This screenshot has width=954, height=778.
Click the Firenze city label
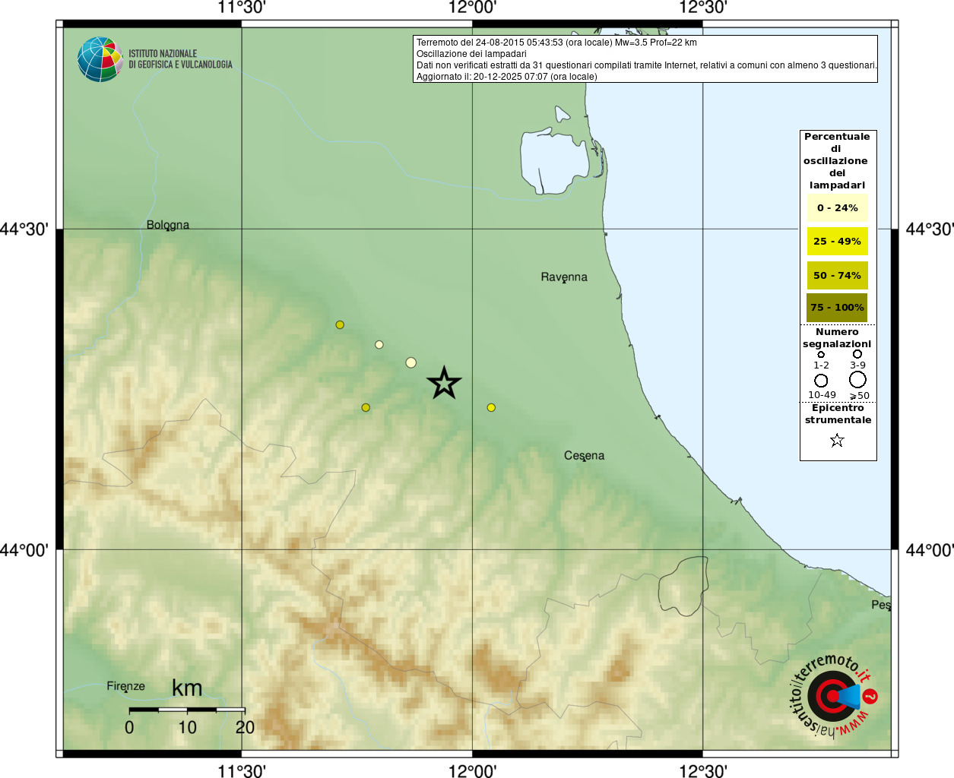point(125,686)
